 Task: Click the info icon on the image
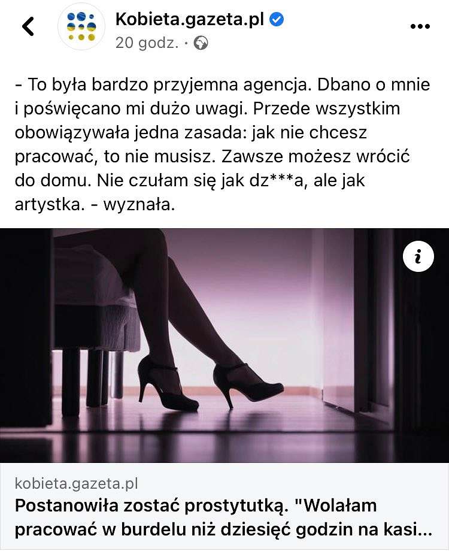pos(418,256)
